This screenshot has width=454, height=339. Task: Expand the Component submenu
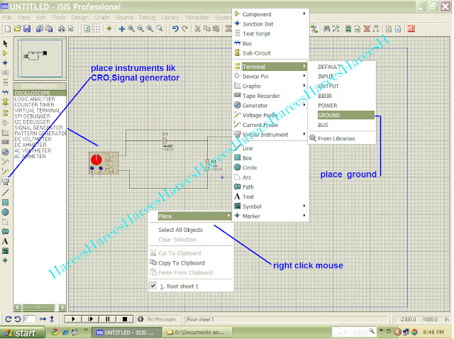271,14
